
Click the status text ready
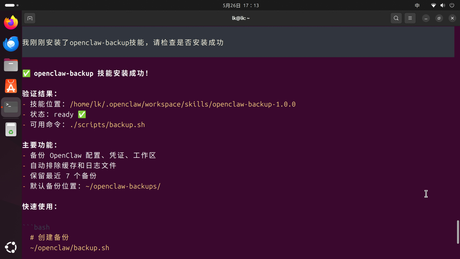(64, 115)
